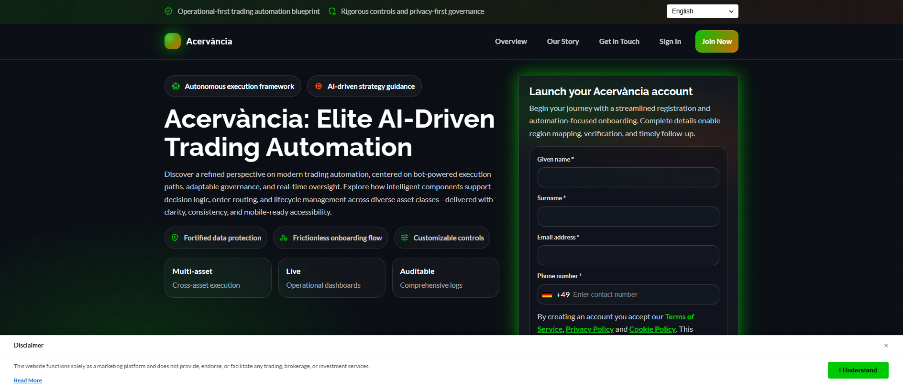Click the shield icon beside Rigorous controls
The height and width of the screenshot is (391, 903).
pos(332,11)
